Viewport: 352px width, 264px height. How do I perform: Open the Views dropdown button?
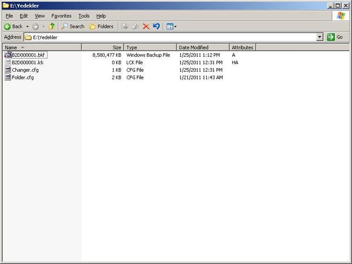pos(171,27)
